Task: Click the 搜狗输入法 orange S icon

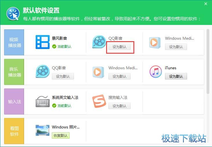Action: click(x=99, y=101)
